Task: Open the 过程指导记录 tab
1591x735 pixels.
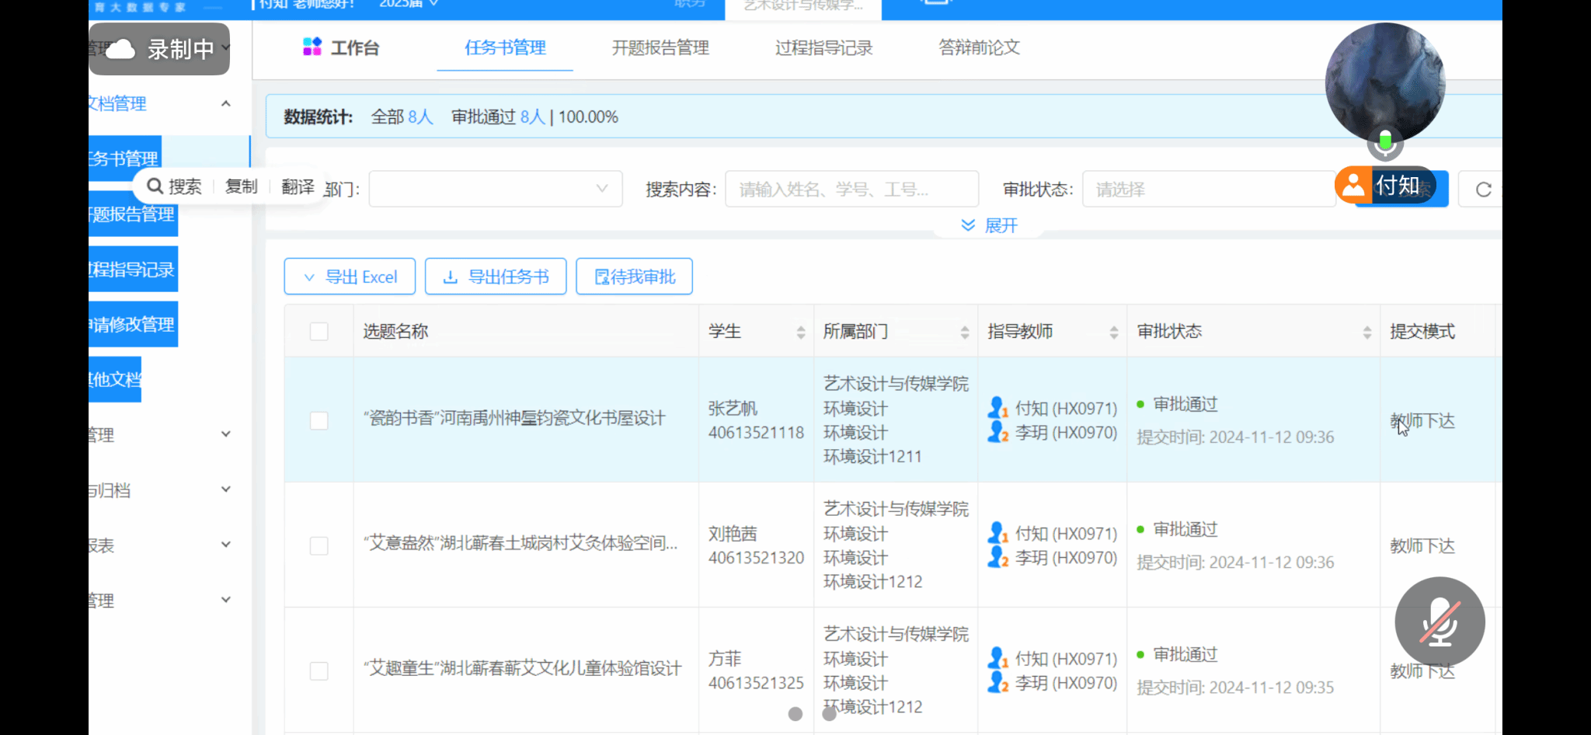Action: [x=823, y=48]
